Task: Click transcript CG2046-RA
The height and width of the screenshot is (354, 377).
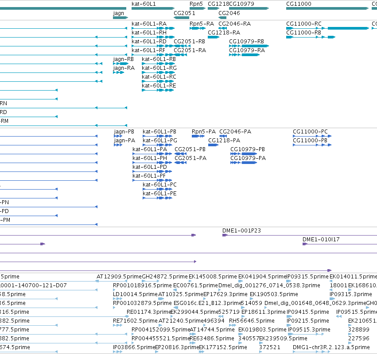Action: tap(234, 24)
